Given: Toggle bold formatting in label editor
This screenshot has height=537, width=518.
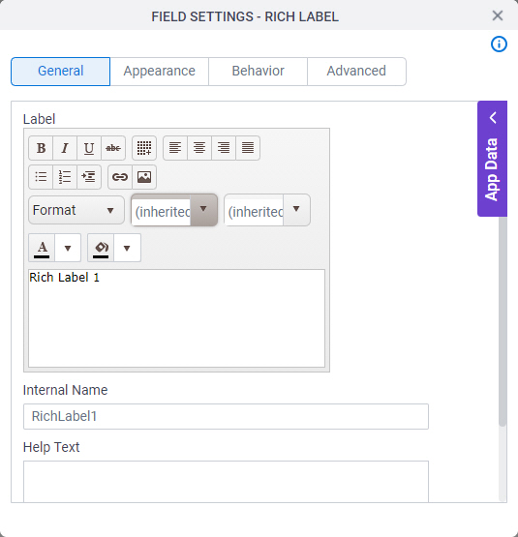Looking at the screenshot, I should 41,148.
